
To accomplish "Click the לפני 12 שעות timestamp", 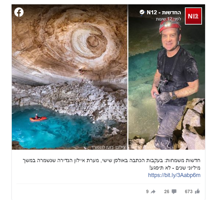I will point(168,19).
